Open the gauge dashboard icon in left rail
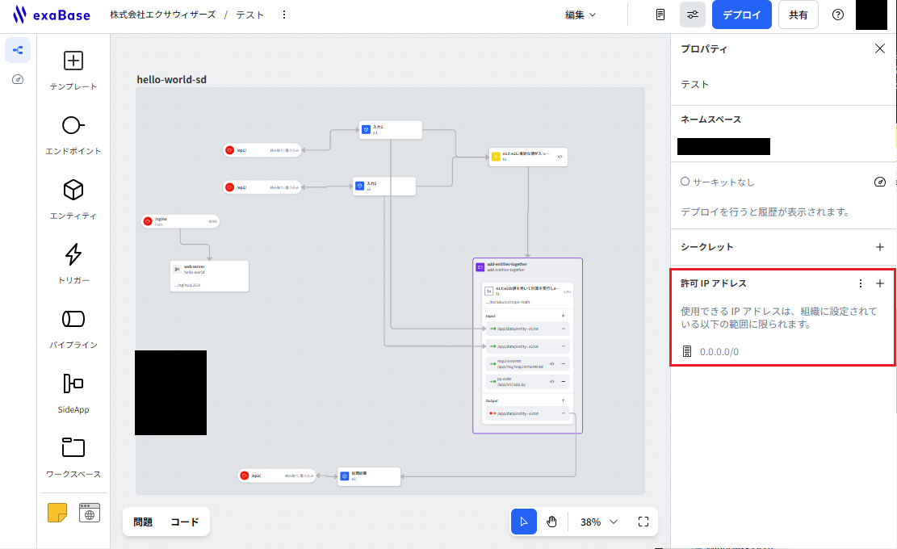897x549 pixels. 18,79
